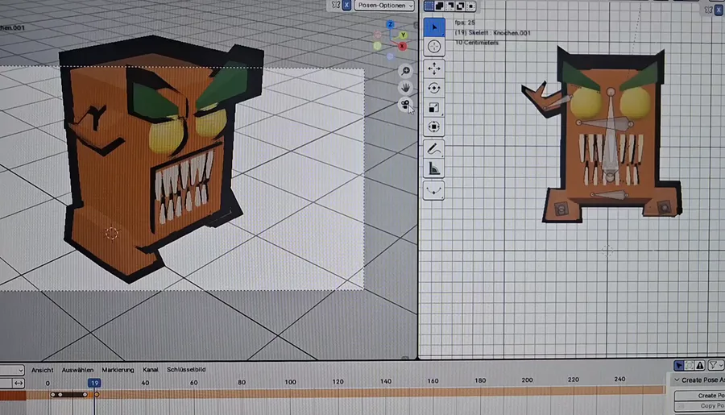Click the Copy Pose button
This screenshot has width=725, height=415.
700,406
